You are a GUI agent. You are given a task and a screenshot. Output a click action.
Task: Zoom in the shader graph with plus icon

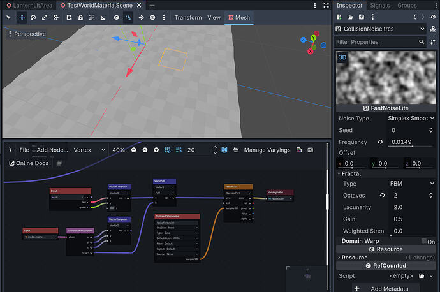point(156,150)
